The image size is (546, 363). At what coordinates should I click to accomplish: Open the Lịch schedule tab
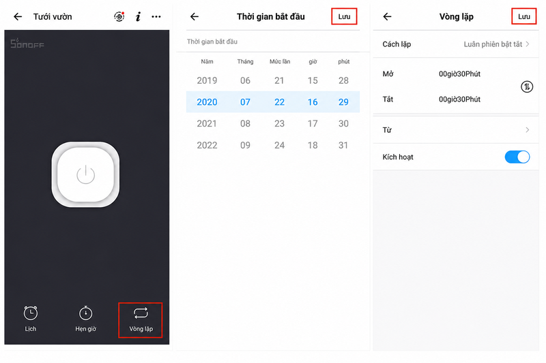coord(31,319)
